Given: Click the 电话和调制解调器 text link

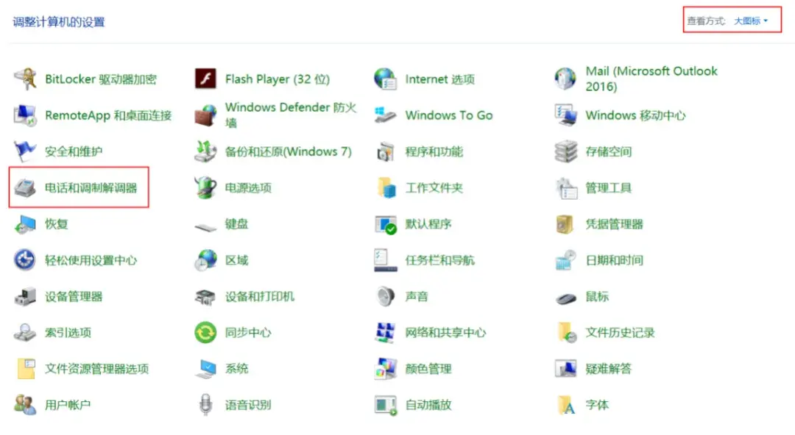Looking at the screenshot, I should tap(91, 188).
